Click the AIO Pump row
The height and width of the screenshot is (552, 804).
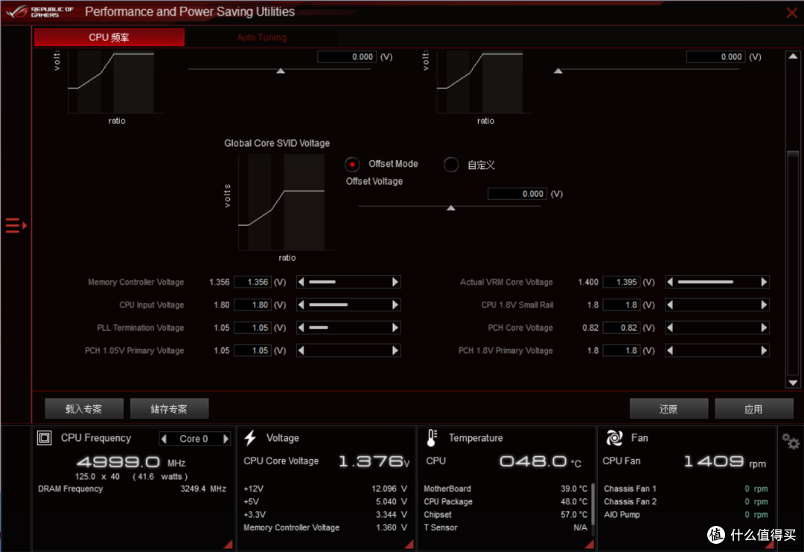click(x=686, y=515)
